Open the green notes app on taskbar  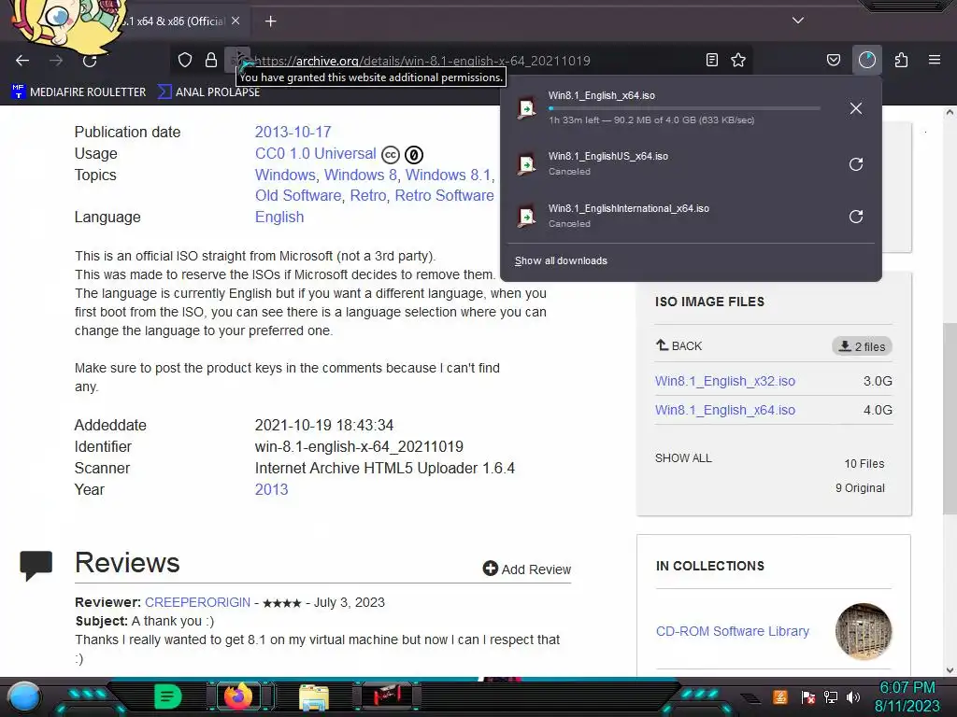click(168, 696)
